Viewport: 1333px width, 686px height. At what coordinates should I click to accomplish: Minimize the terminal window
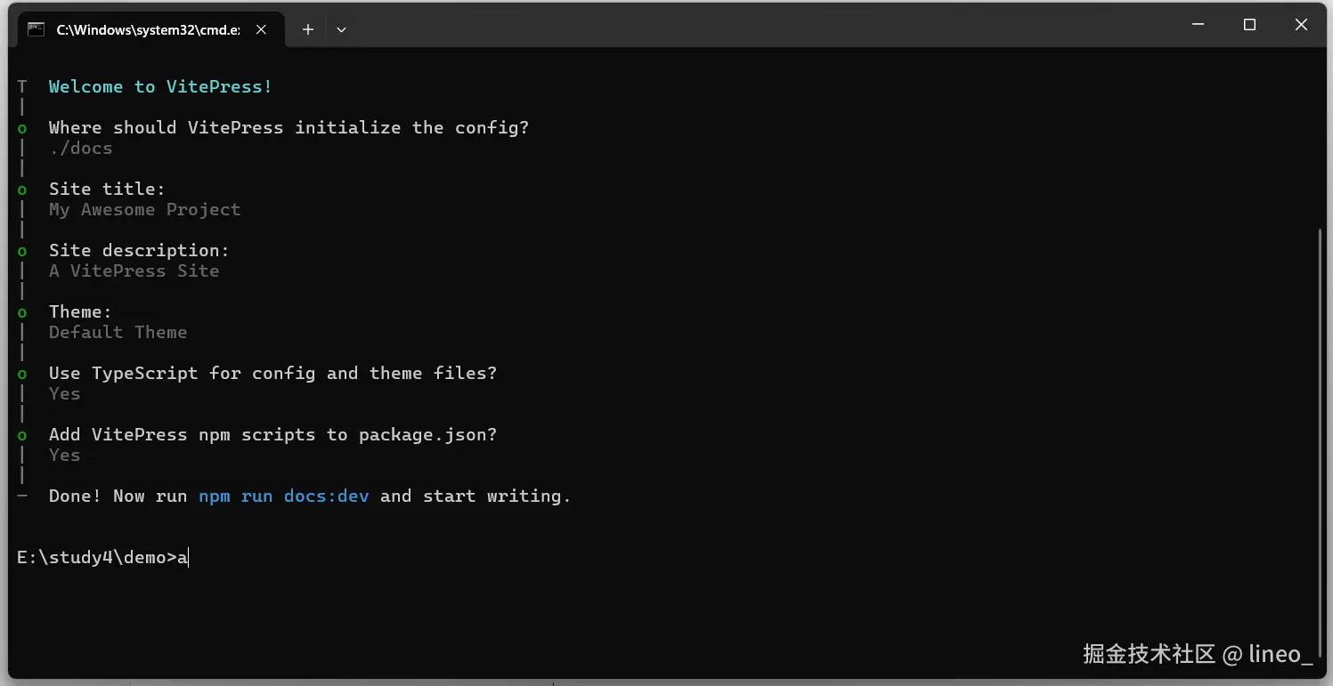[1198, 25]
